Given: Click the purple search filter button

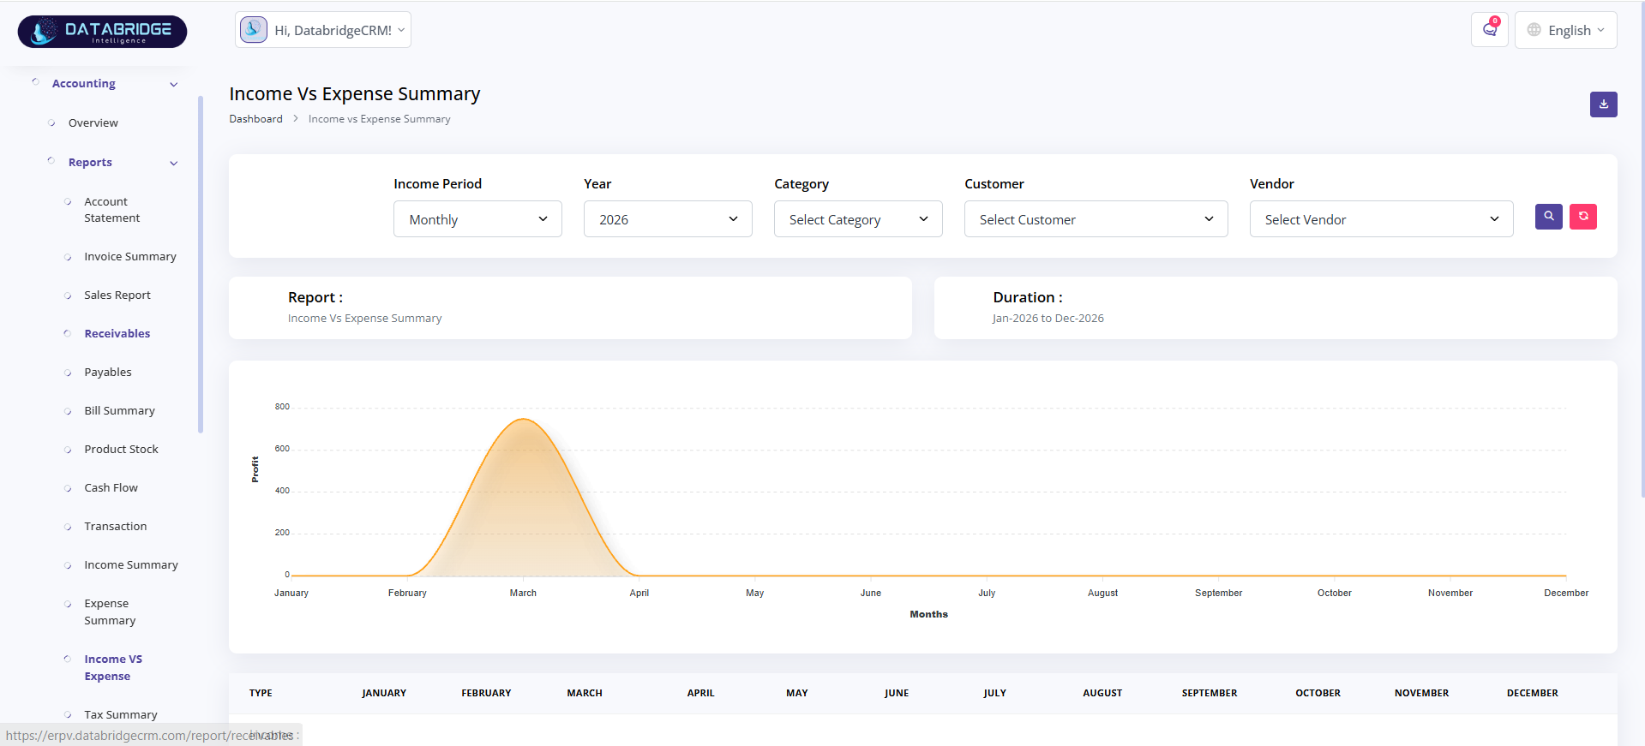Looking at the screenshot, I should pos(1548,217).
